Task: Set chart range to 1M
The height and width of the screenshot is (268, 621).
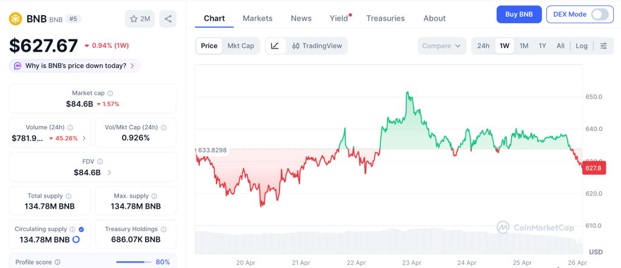Action: pos(524,46)
